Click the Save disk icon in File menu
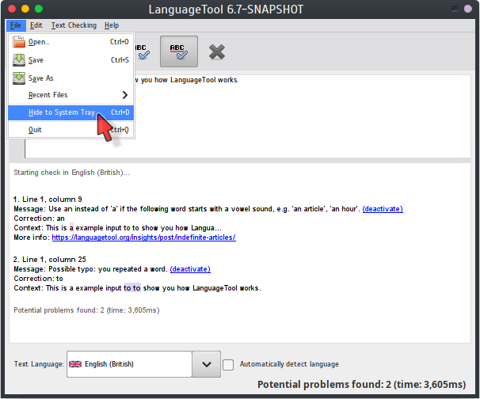Screen dimensions: 480x399 click(x=19, y=60)
